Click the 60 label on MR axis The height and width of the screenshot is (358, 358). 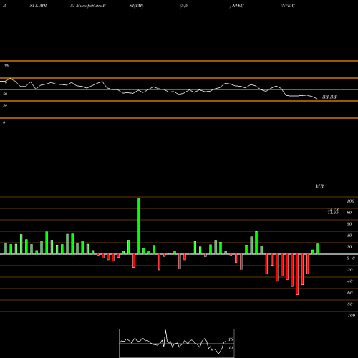349,224
